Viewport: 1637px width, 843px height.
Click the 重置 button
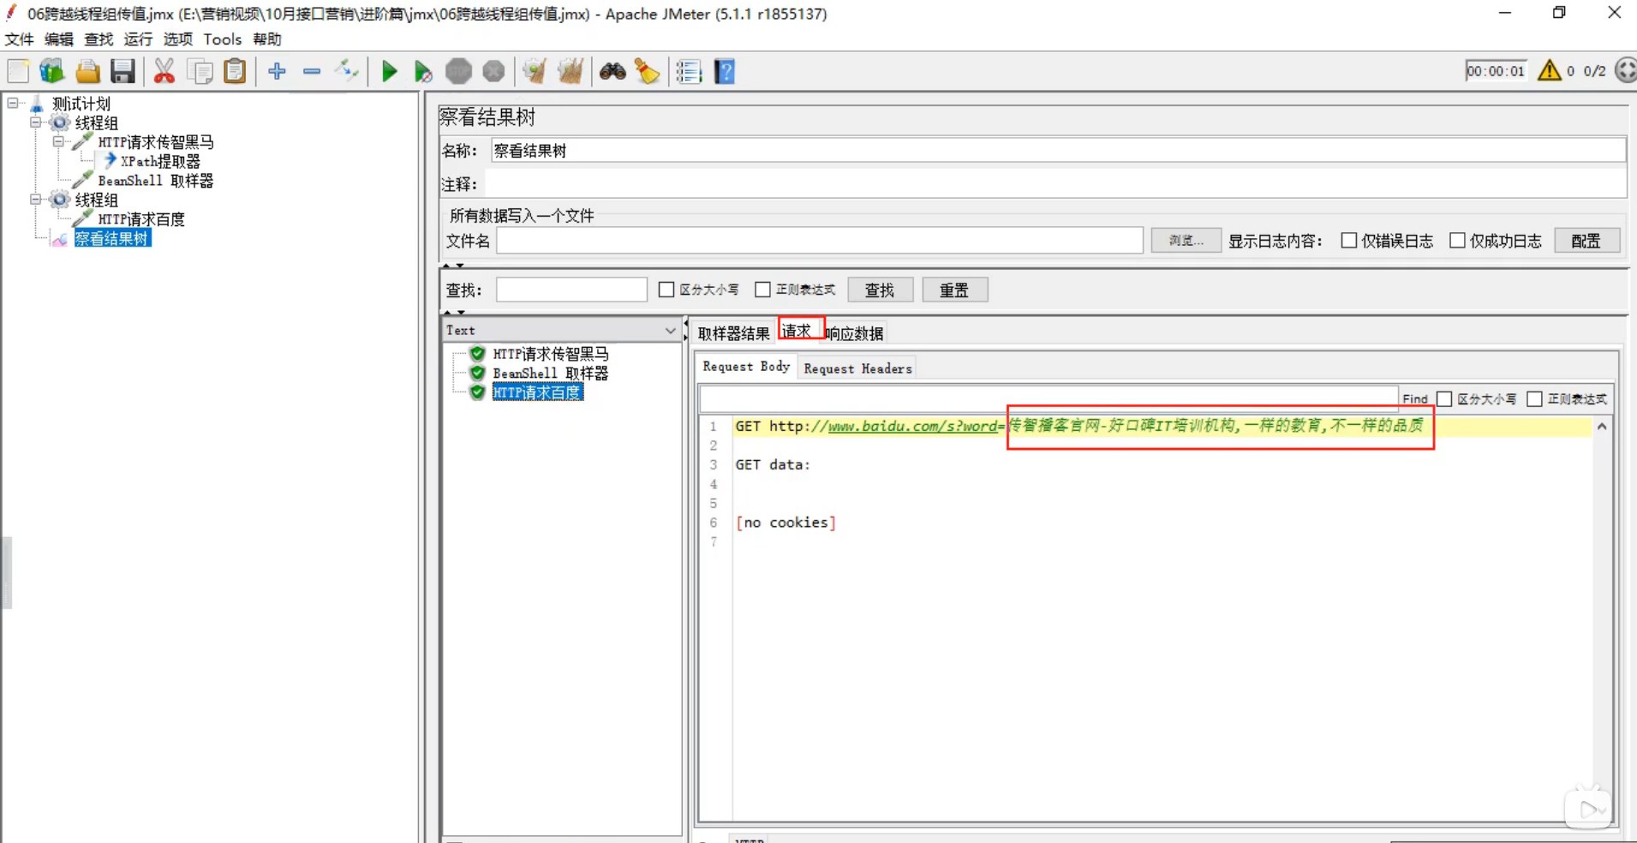(954, 290)
